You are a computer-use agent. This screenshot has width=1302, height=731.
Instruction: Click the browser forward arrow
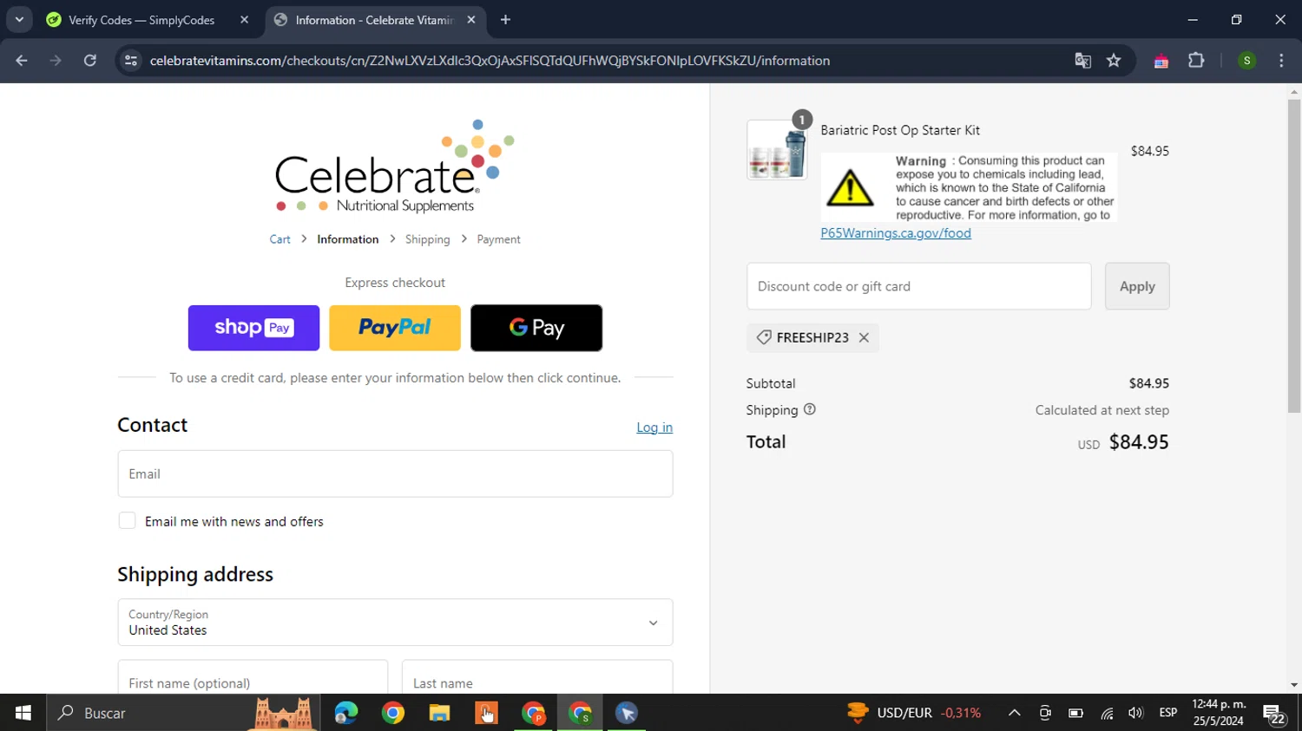(56, 61)
